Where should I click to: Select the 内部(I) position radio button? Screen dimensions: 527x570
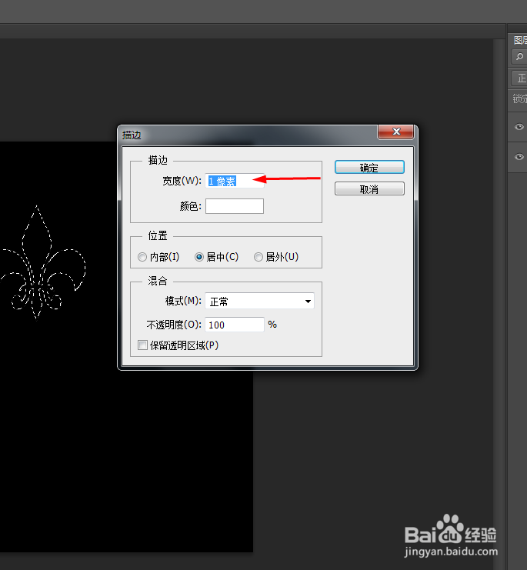pyautogui.click(x=142, y=257)
